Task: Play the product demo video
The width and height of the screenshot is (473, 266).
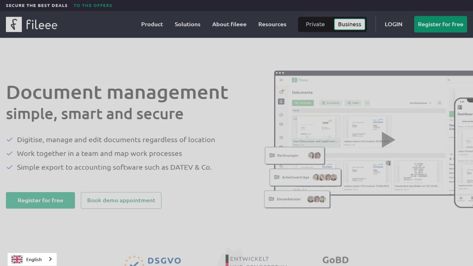Action: point(388,140)
